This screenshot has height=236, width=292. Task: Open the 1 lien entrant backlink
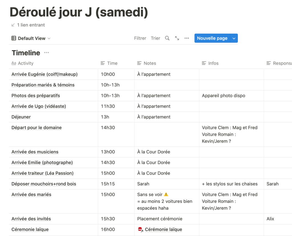(31, 25)
